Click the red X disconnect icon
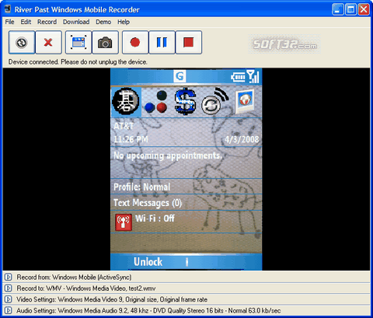This screenshot has width=373, height=318. [x=48, y=42]
